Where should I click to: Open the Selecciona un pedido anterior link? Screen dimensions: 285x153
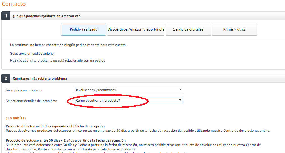click(32, 53)
